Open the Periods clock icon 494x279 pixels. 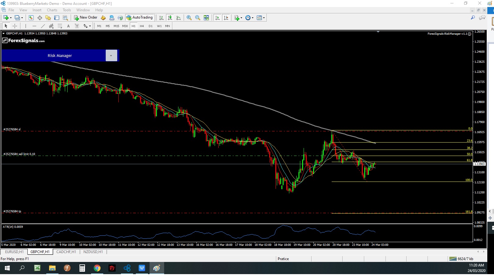pos(248,18)
